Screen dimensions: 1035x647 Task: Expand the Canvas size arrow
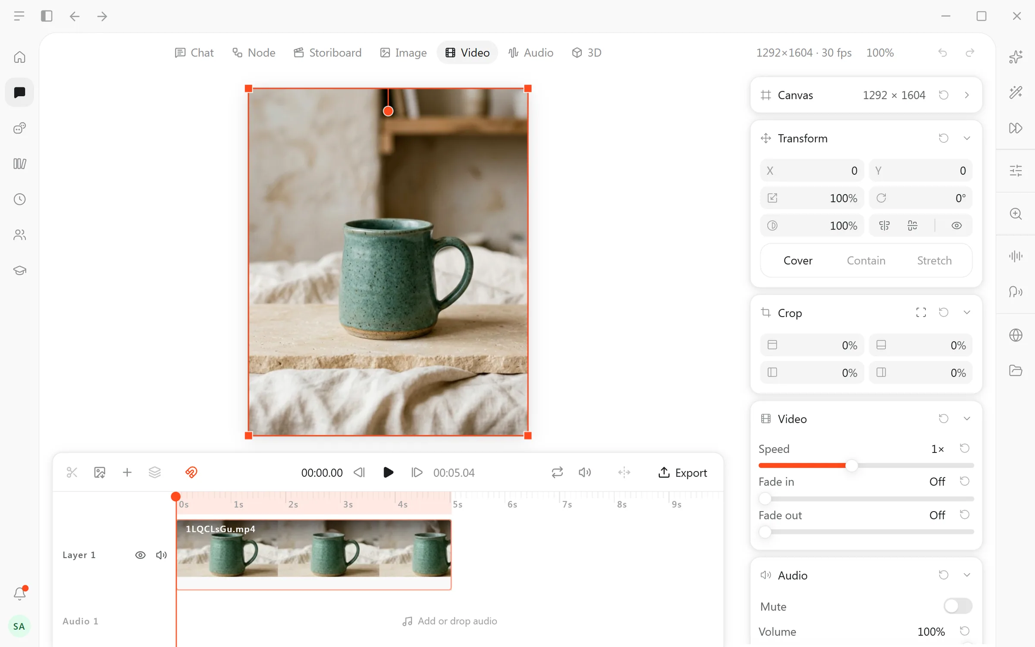tap(967, 95)
